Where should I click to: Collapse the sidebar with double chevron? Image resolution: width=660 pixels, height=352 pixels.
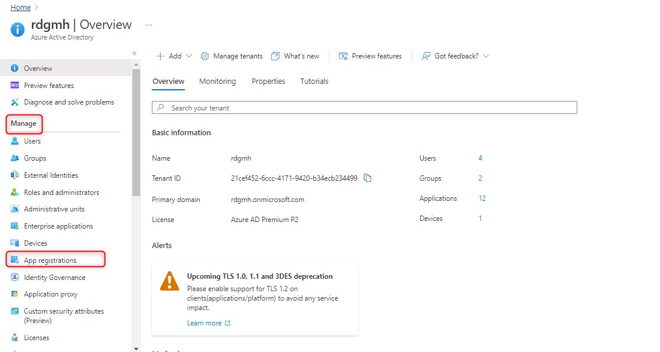click(x=135, y=53)
